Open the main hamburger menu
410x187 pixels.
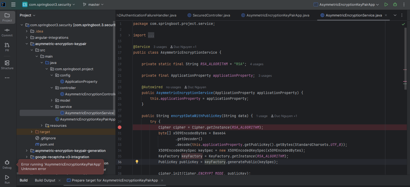pos(13,4)
